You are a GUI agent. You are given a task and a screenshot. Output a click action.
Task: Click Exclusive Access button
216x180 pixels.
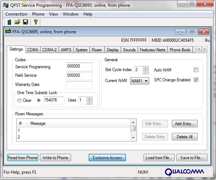pos(107,157)
